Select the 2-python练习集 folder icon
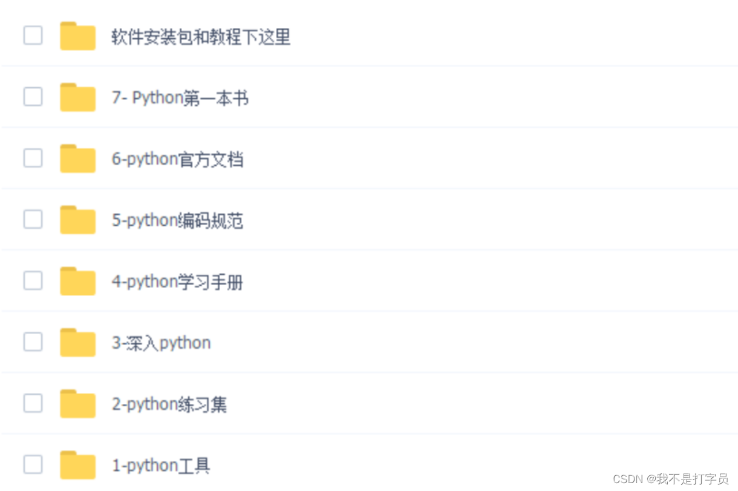 [77, 404]
